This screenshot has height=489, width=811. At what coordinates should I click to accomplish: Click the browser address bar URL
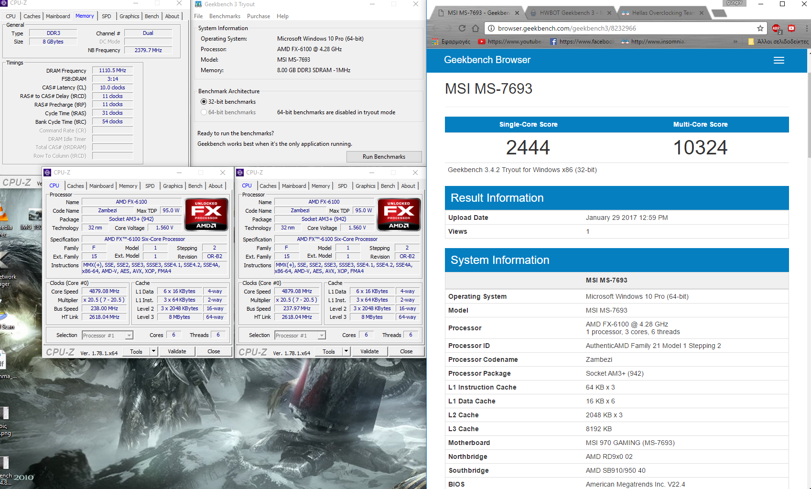pos(567,28)
